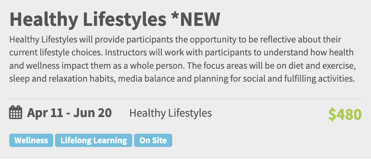371x161 pixels.
Task: Select the Lifelong Learning tag
Action: click(x=93, y=141)
